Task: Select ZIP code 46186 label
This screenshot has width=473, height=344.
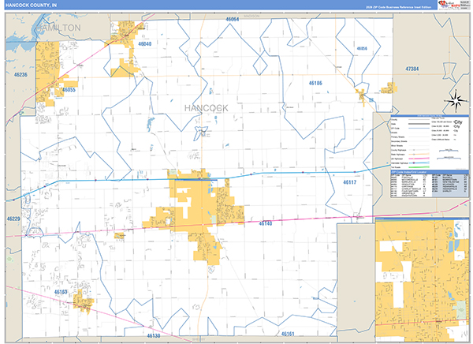Action: (x=315, y=82)
